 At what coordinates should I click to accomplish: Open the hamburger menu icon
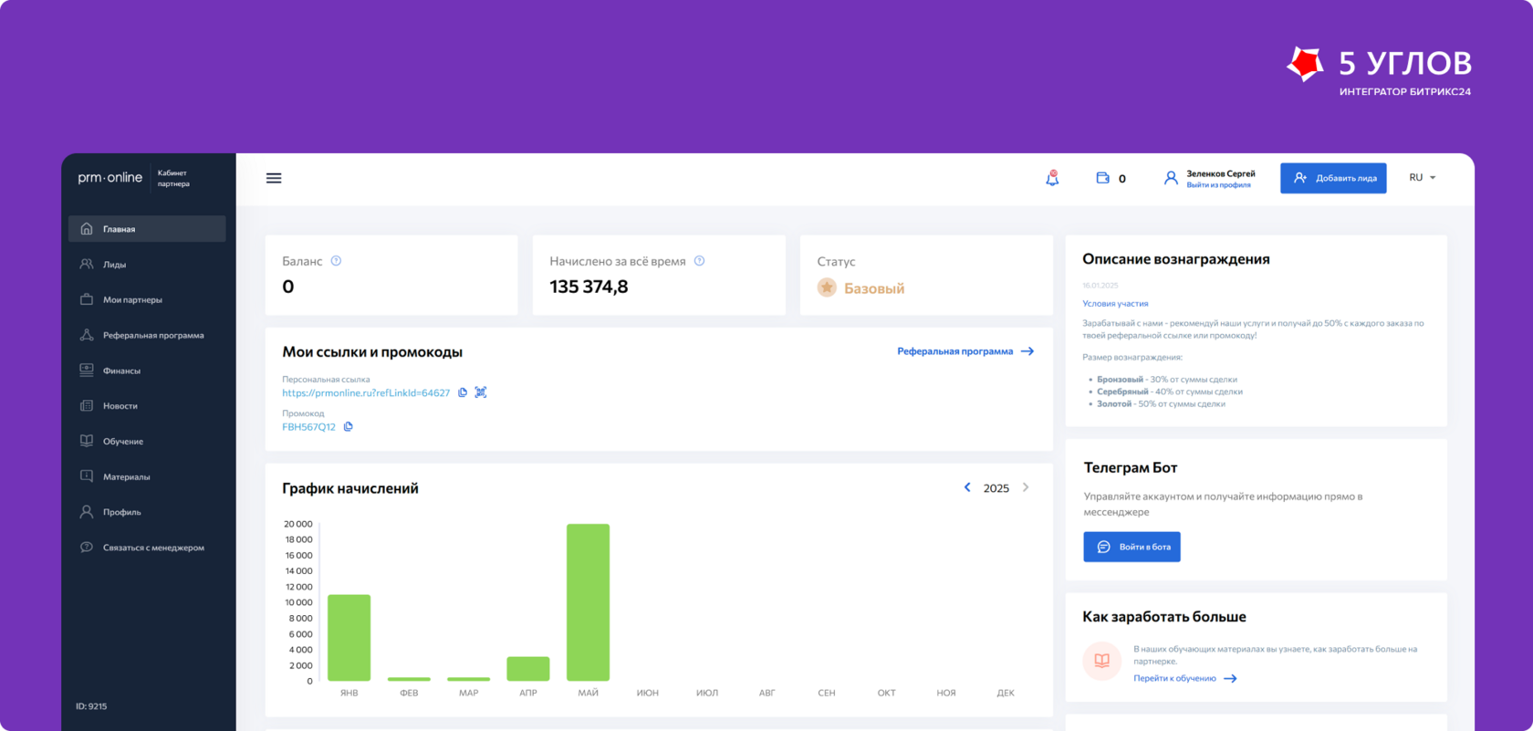274,178
